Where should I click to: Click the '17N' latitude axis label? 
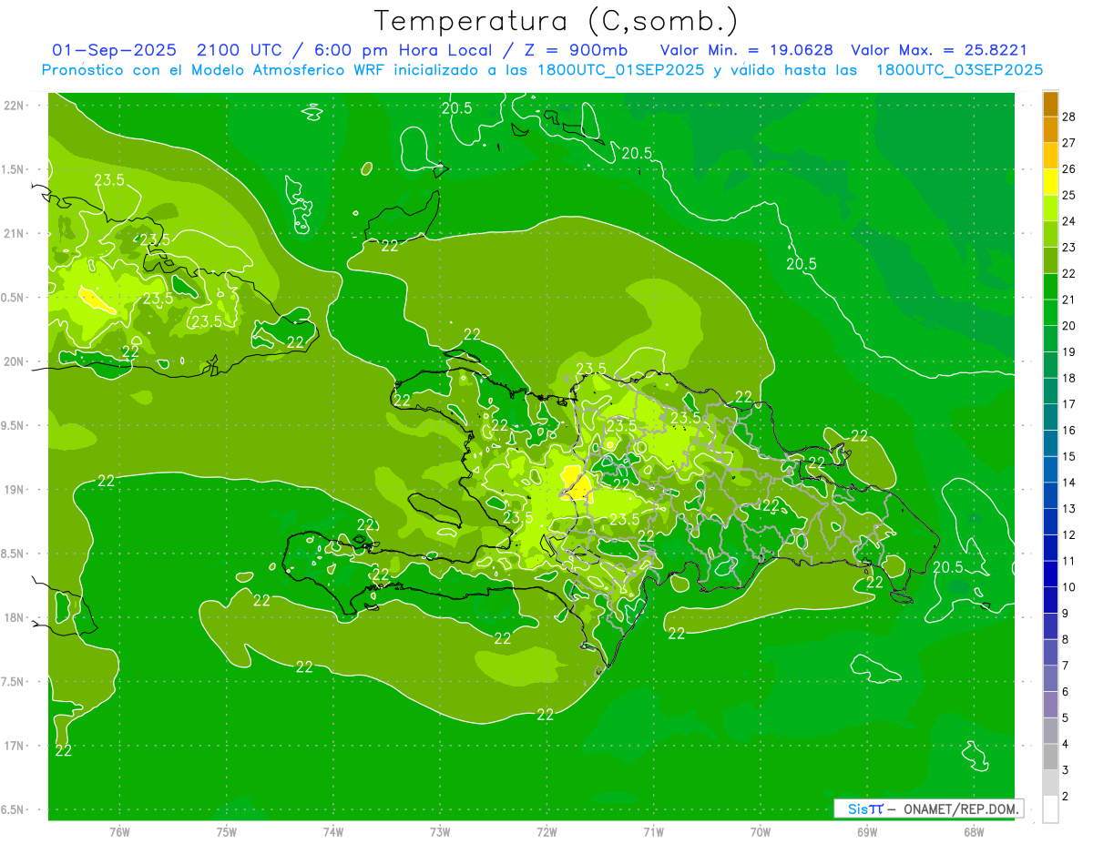point(14,746)
